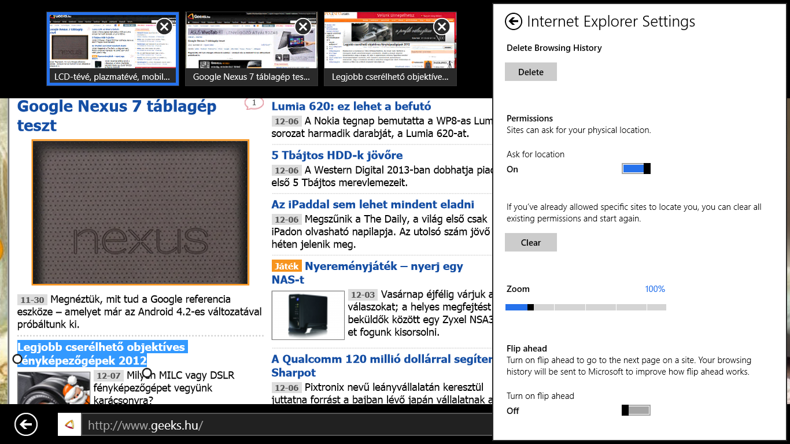Enable the Turn on flip ahead switch
This screenshot has width=790, height=444.
pos(636,410)
